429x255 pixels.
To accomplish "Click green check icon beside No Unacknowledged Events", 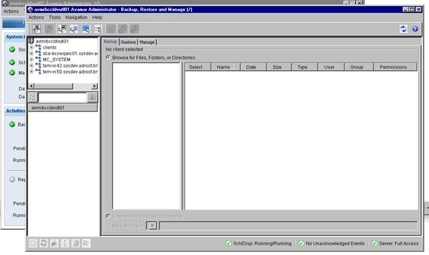I will coord(301,243).
